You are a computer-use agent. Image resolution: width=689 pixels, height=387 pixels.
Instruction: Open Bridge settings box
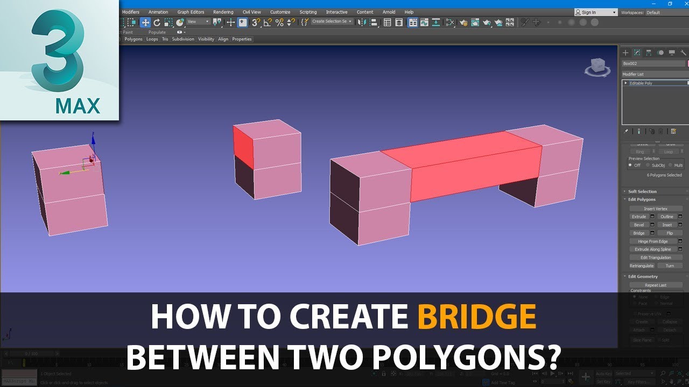652,233
